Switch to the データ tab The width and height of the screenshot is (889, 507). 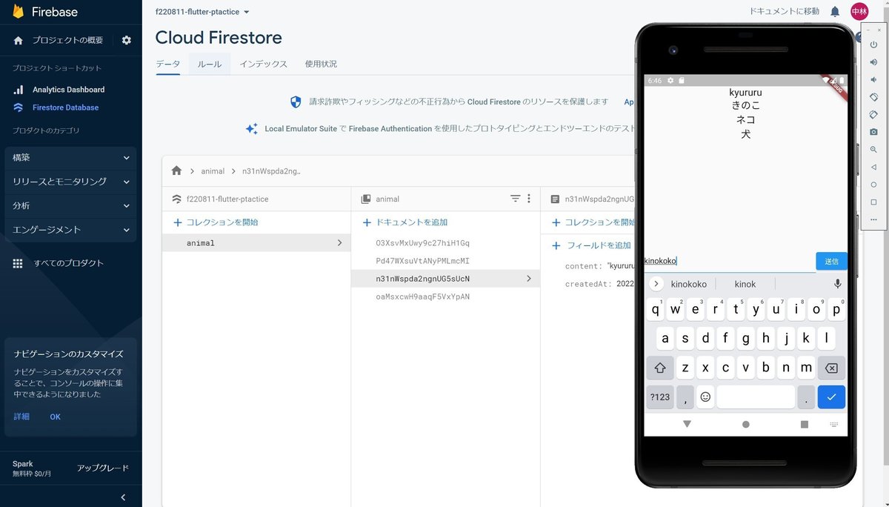pos(167,64)
